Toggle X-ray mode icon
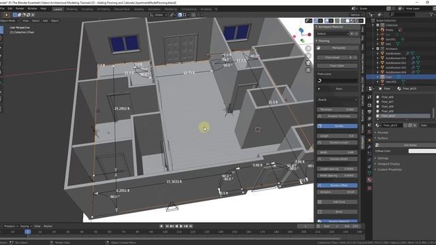Image resolution: width=436 pixels, height=245 pixels. point(337,20)
